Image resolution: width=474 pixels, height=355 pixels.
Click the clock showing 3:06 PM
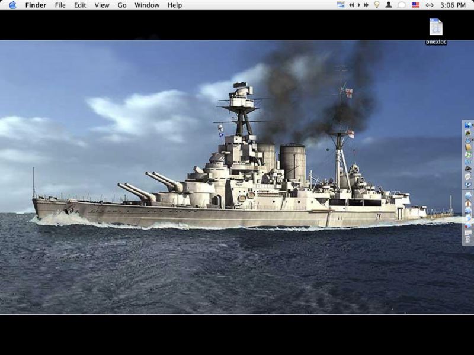(x=453, y=5)
